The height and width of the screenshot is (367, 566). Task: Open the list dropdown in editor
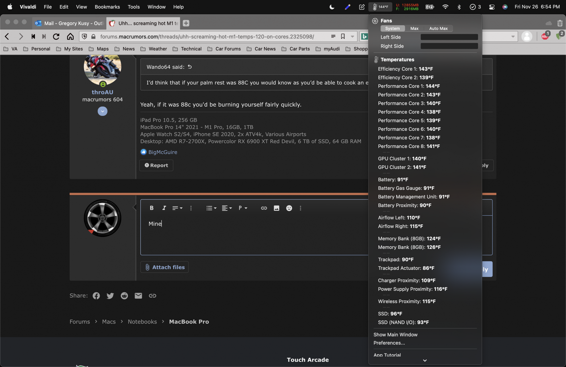tap(211, 208)
